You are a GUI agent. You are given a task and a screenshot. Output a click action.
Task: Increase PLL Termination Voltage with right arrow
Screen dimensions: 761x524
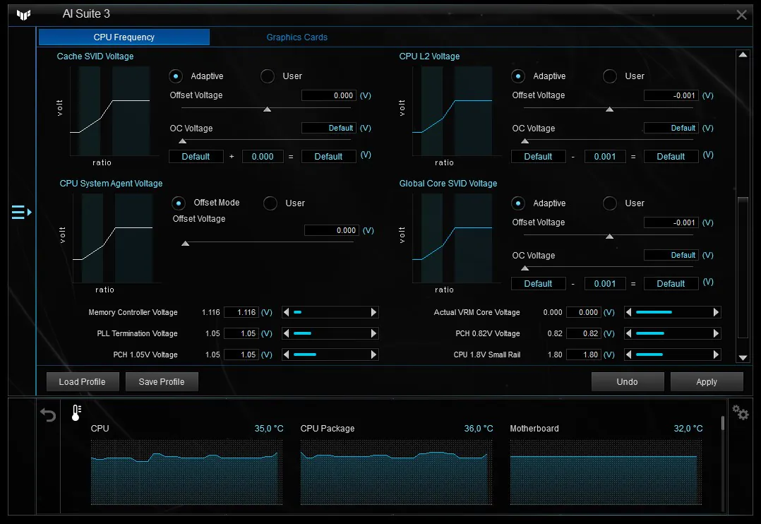(x=373, y=333)
